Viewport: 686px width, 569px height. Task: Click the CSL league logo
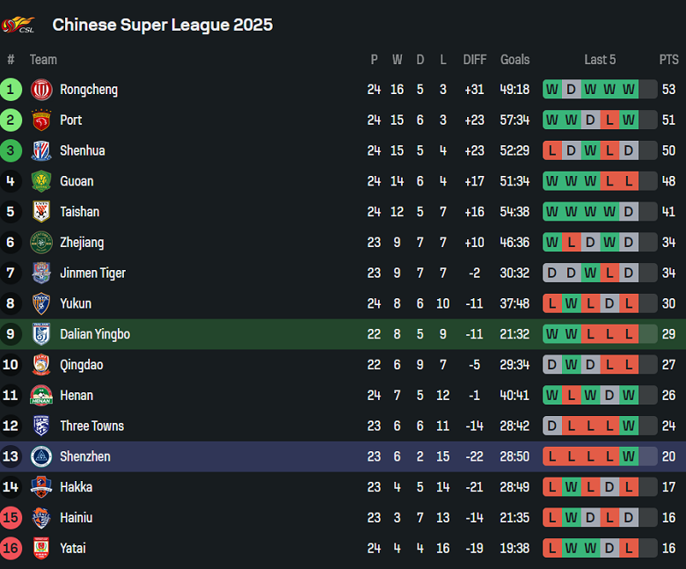[18, 25]
